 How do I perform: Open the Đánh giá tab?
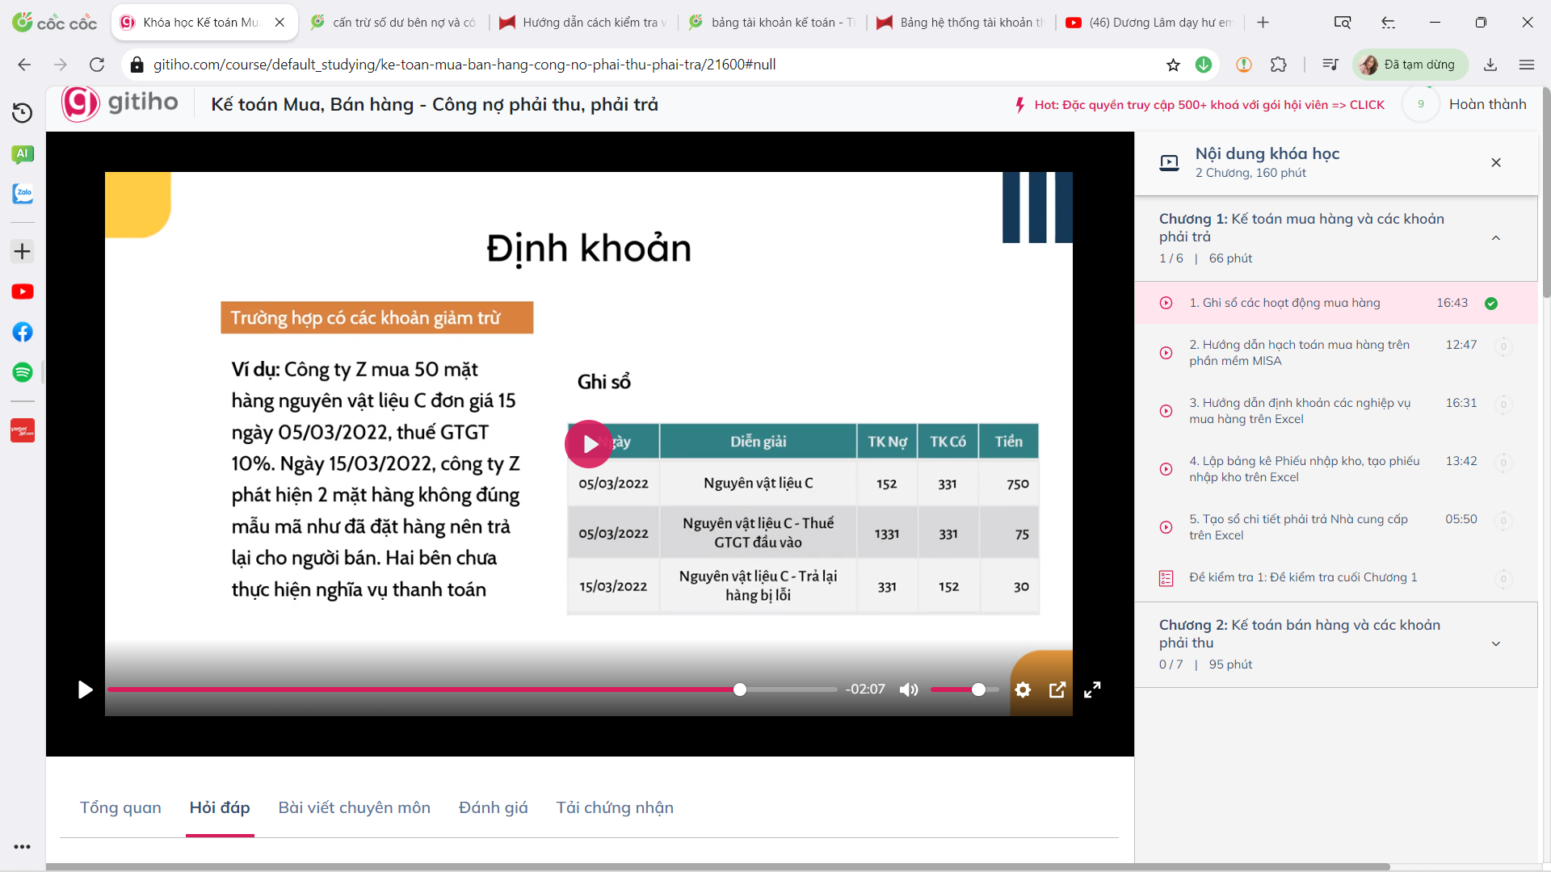[493, 807]
